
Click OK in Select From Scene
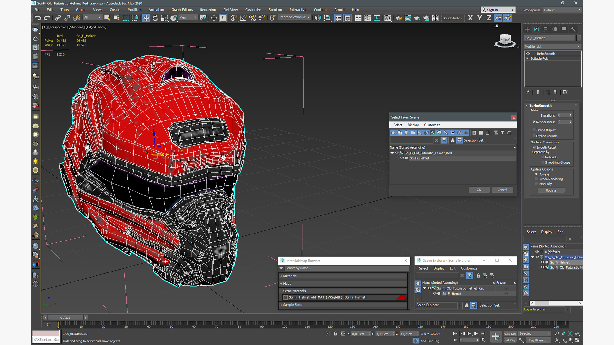pyautogui.click(x=479, y=190)
